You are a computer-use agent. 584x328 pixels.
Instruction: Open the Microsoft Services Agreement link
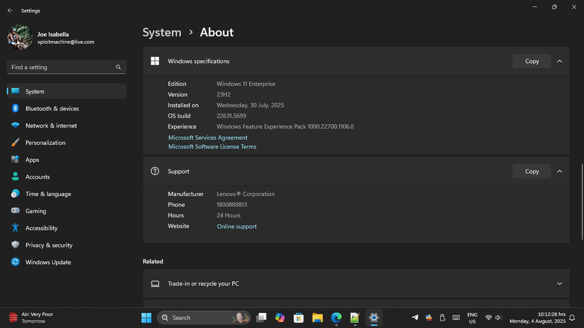pos(208,138)
